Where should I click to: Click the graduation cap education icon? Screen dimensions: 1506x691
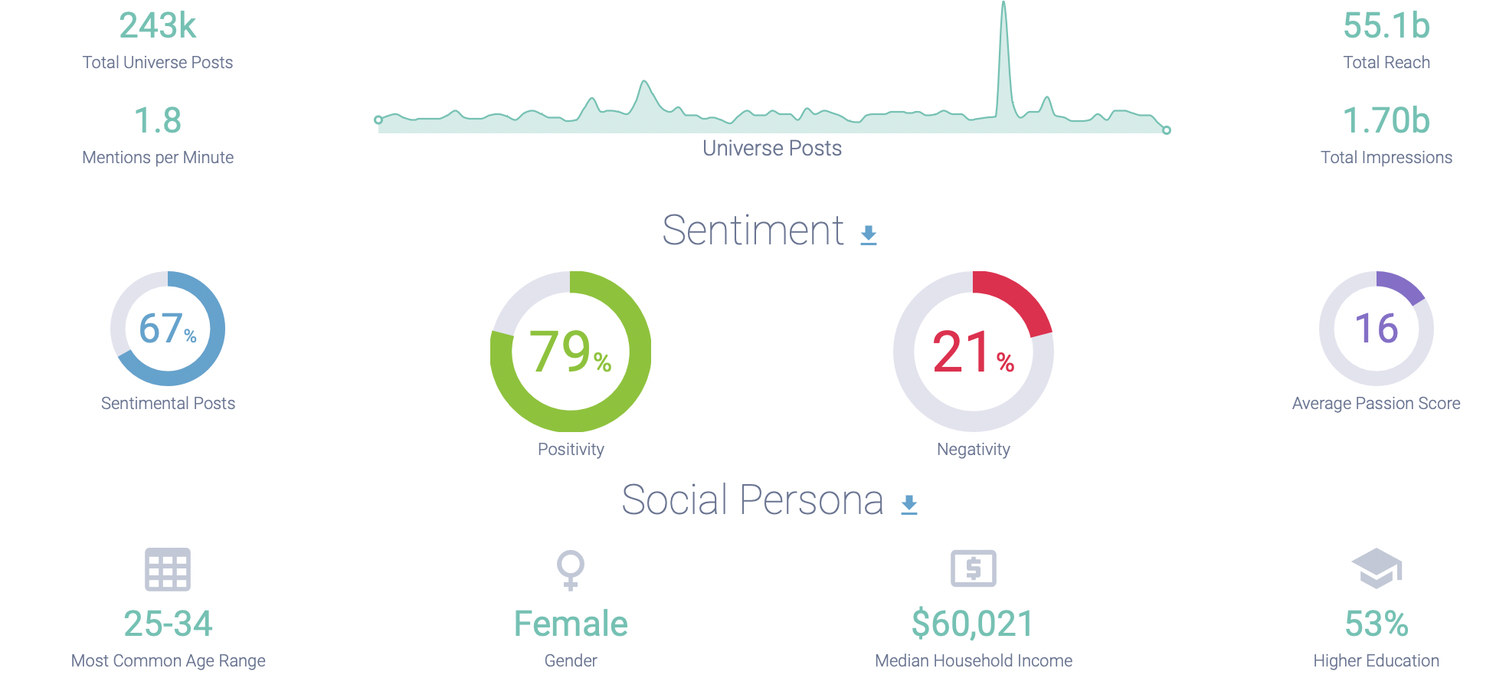[1377, 568]
